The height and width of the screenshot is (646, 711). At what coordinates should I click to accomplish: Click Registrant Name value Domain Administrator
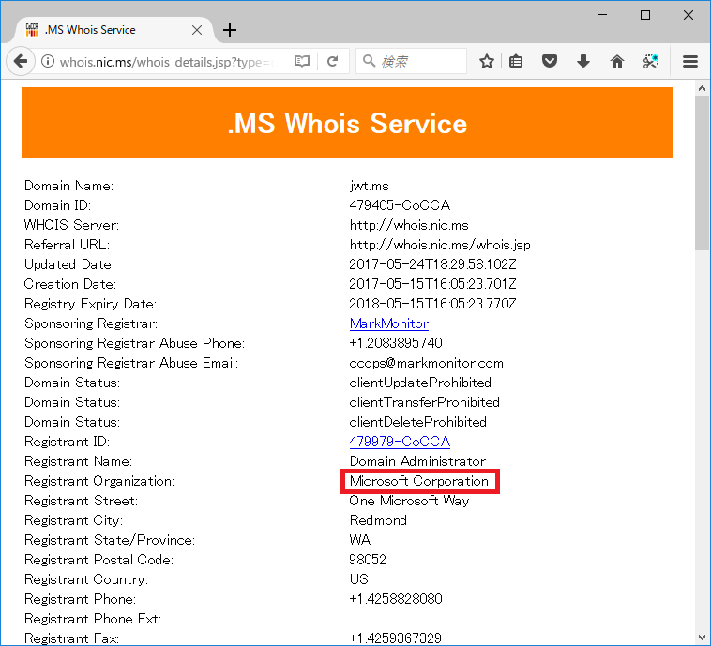[x=417, y=461]
